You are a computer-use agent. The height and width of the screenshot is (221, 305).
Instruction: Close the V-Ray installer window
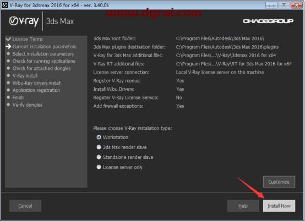(296, 5)
